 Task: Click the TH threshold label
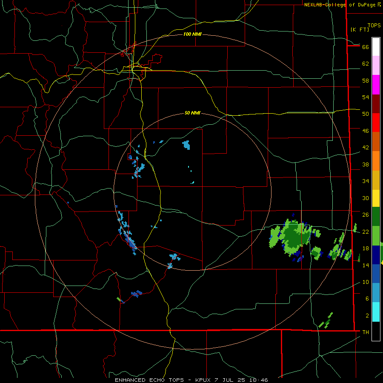pyautogui.click(x=366, y=332)
